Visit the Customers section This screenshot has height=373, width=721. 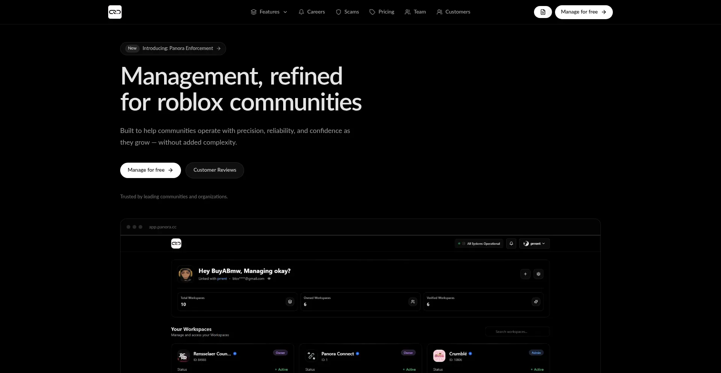click(x=454, y=12)
